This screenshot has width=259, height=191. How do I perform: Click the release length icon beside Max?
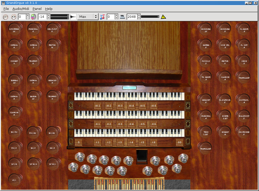click(73, 17)
